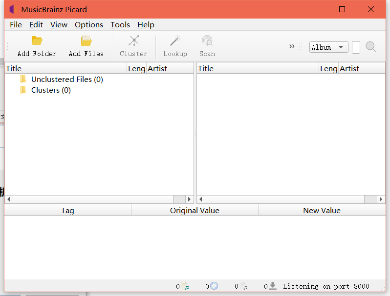Click 'Listening on port 8000' status text
The width and height of the screenshot is (390, 296).
pyautogui.click(x=326, y=286)
